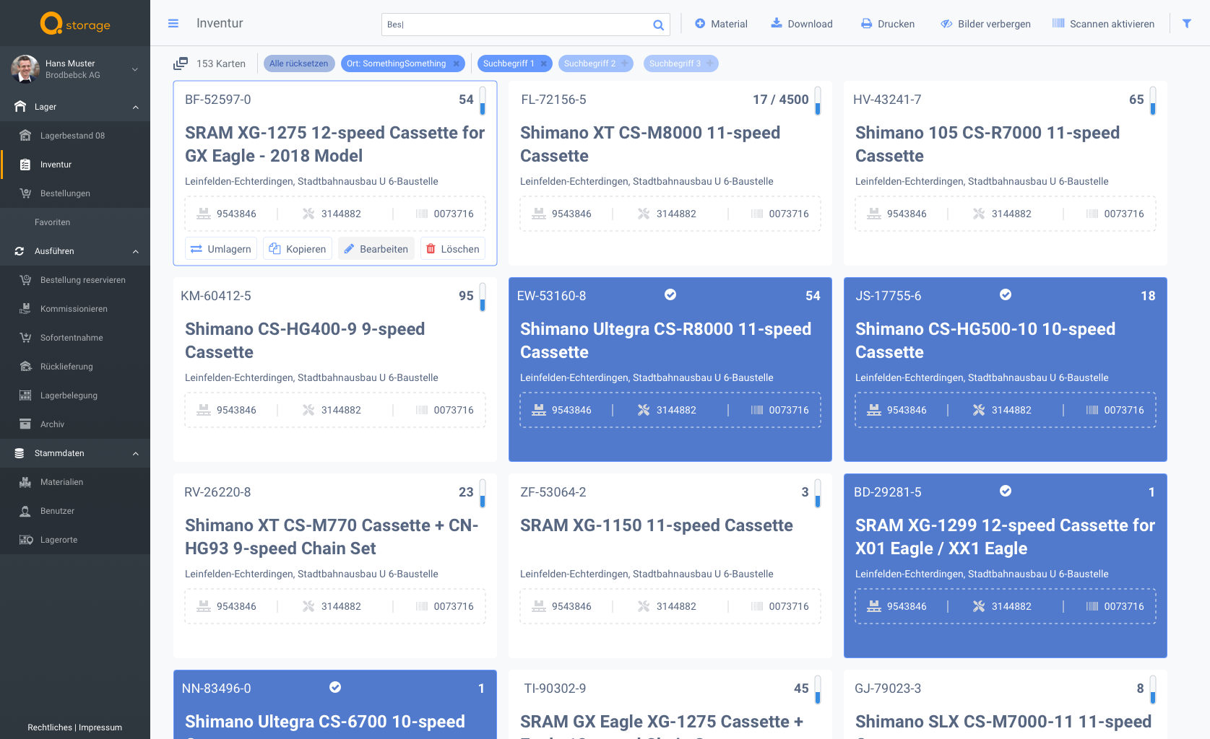
Task: Click Löschen on card BF-52597-0
Action: (x=453, y=249)
